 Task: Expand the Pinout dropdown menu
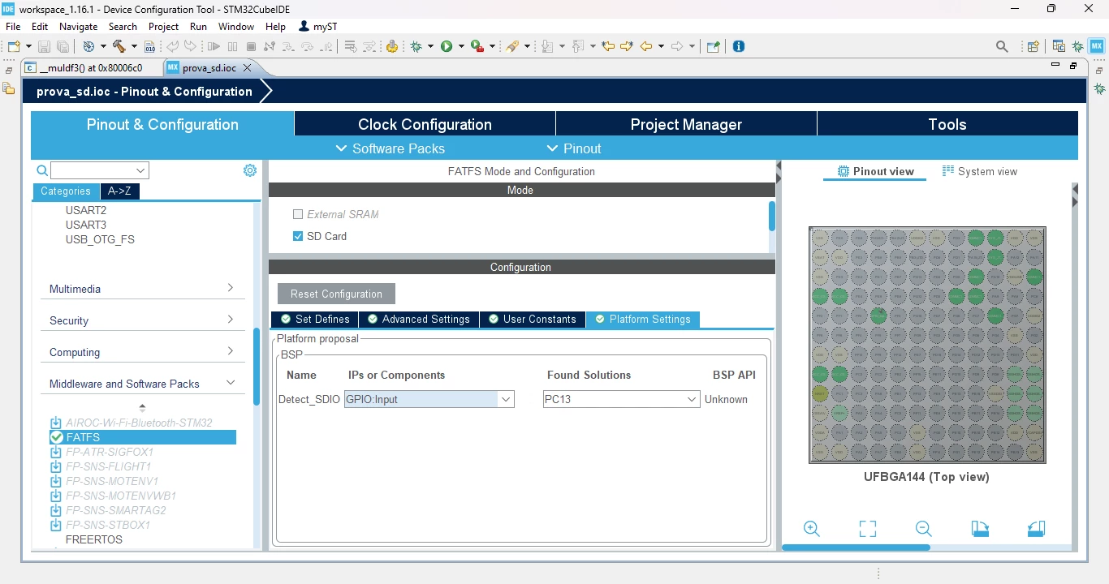(574, 148)
